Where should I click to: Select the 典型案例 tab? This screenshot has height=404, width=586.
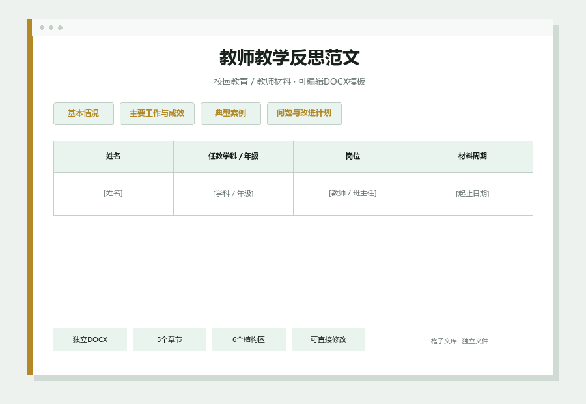tap(230, 113)
